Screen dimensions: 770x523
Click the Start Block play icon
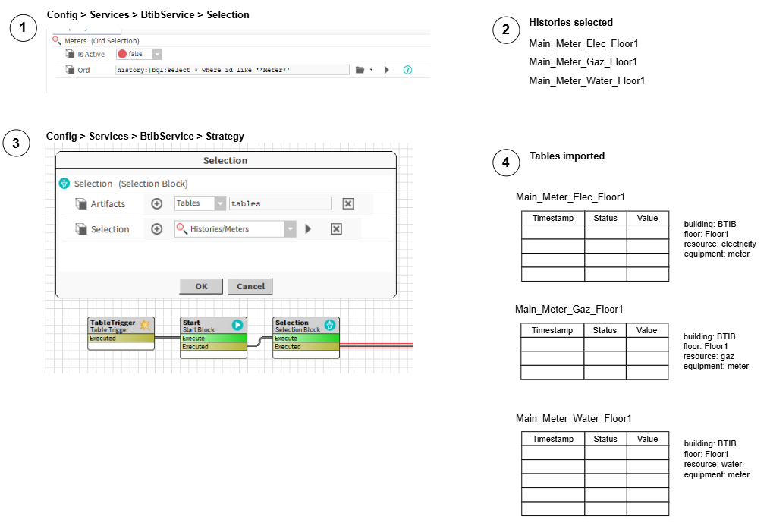pyautogui.click(x=237, y=325)
